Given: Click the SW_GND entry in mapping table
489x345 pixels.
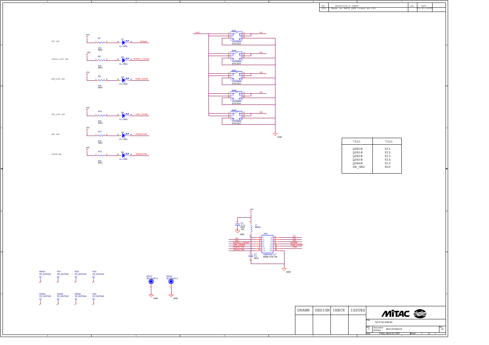Looking at the screenshot, I should (x=359, y=167).
